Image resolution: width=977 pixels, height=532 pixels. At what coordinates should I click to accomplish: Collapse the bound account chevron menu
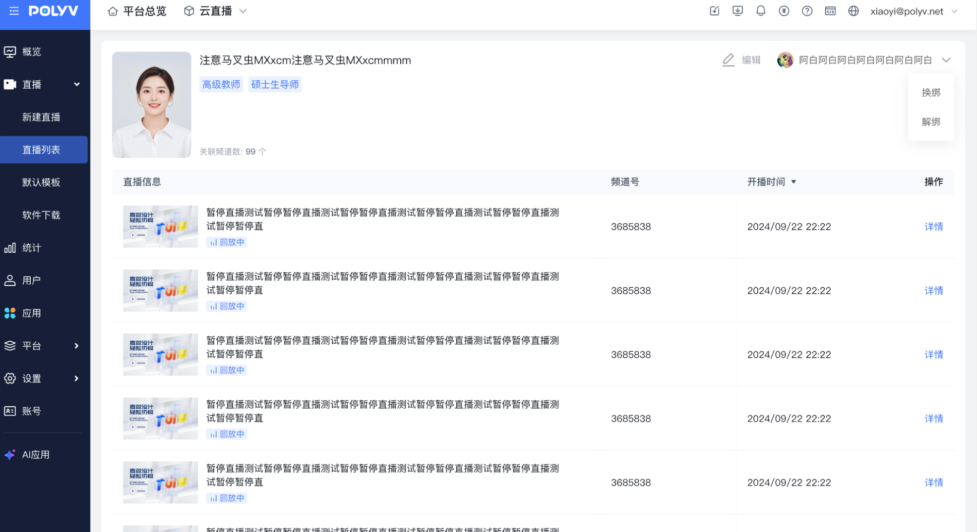[x=946, y=60]
